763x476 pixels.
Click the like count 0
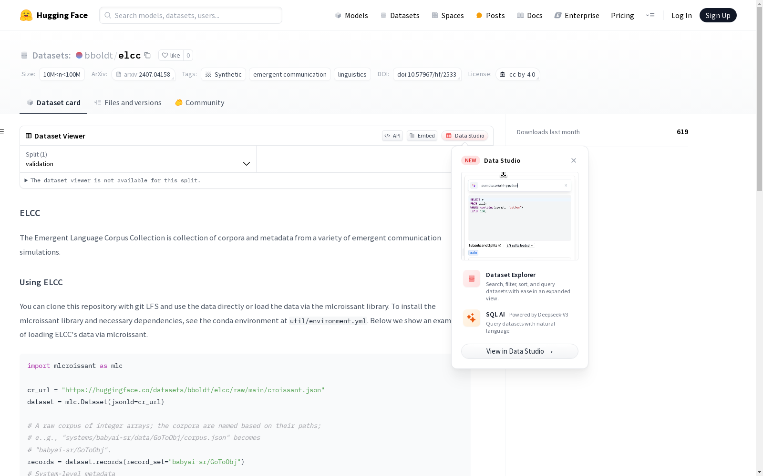pyautogui.click(x=188, y=55)
